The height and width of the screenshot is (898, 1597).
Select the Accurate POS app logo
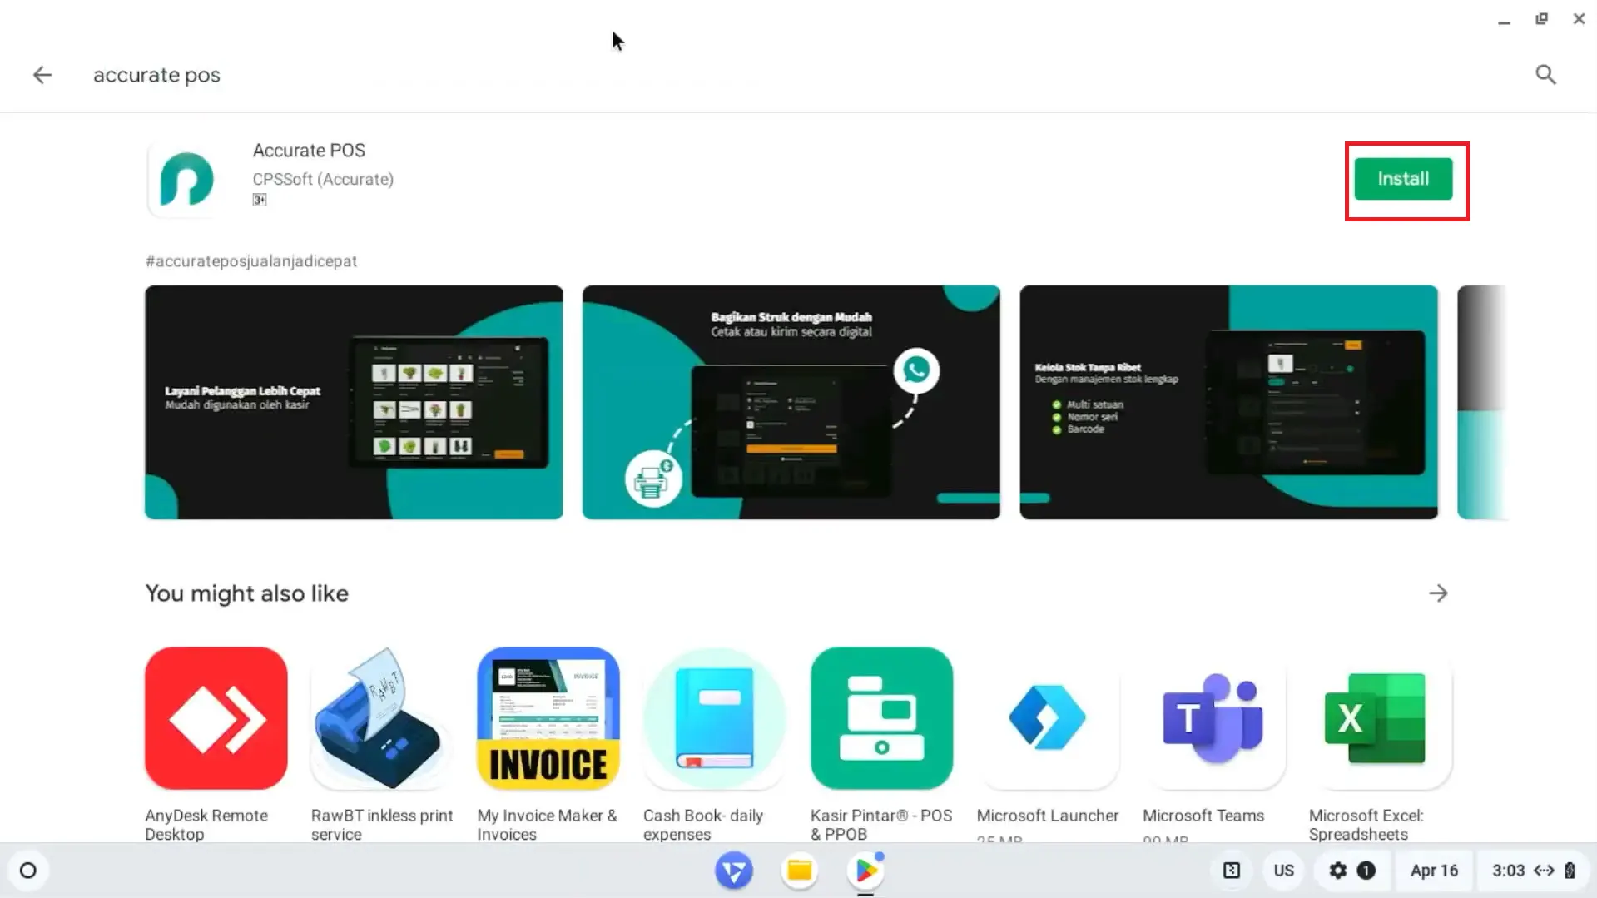(185, 178)
